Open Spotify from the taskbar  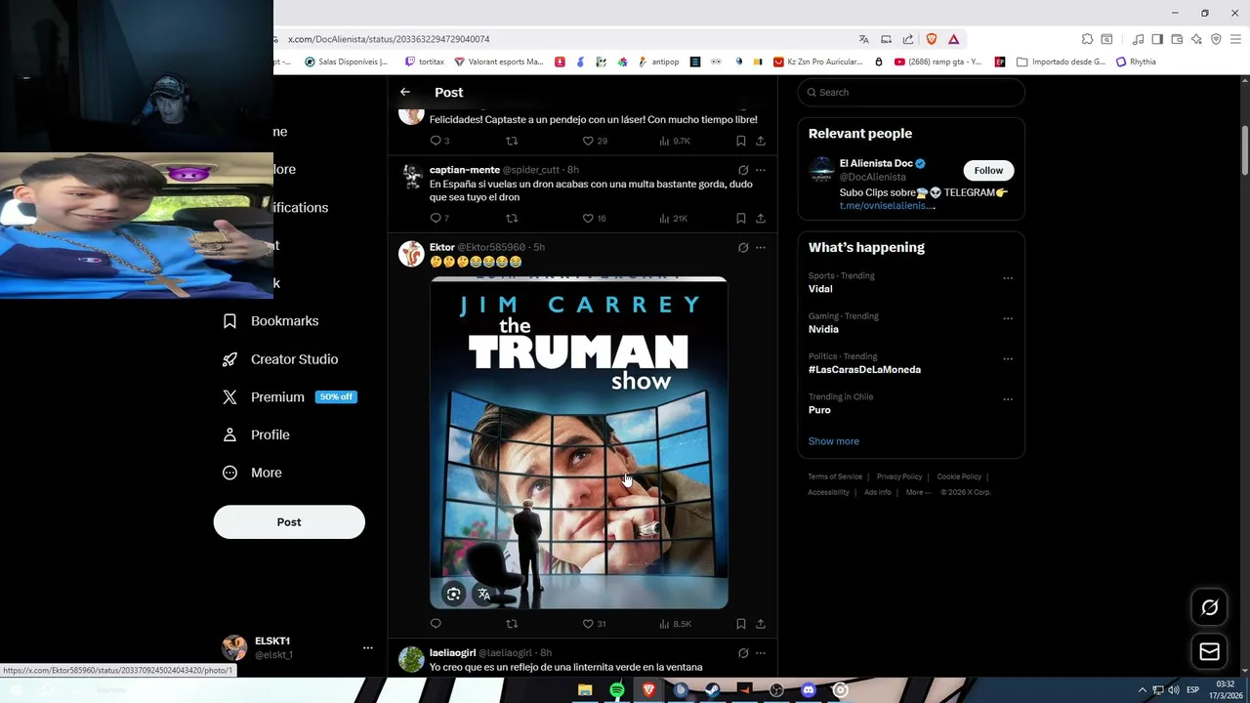[617, 690]
